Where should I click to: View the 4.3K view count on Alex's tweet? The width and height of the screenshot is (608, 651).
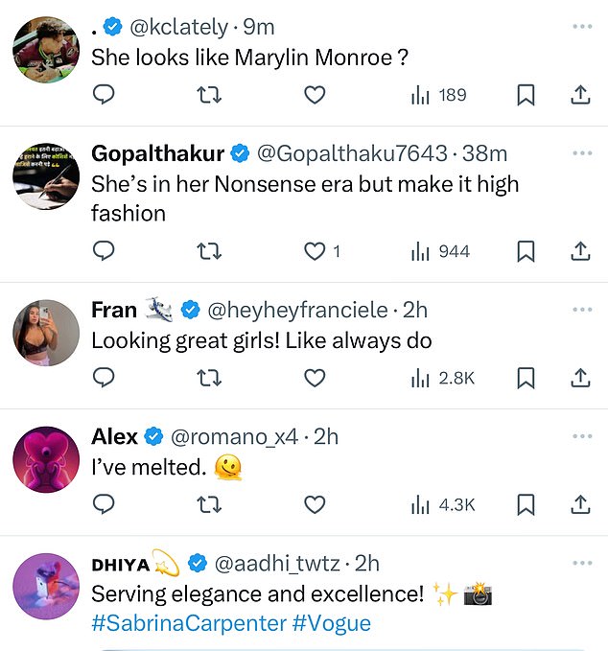pos(443,505)
